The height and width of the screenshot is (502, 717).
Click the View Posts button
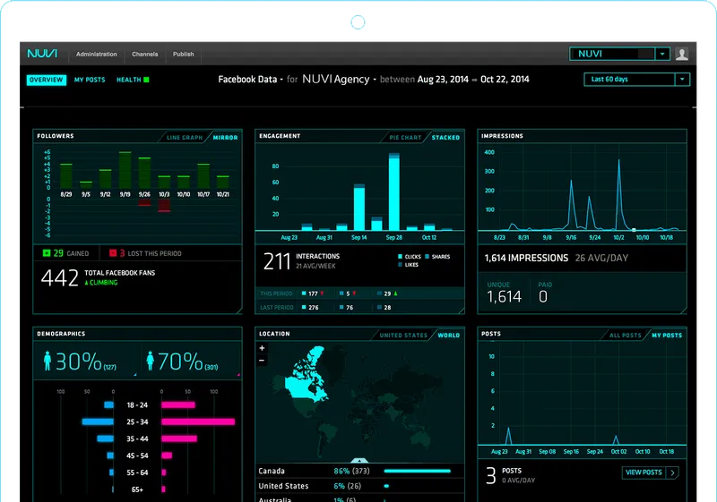pyautogui.click(x=651, y=472)
